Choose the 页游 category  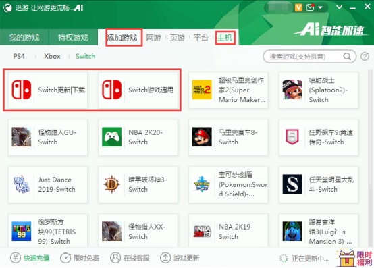click(x=178, y=37)
